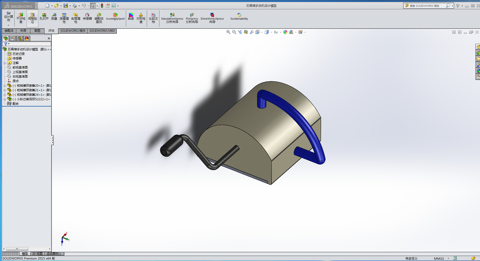Select 前视基准面 (Front Plane) in tree

click(x=20, y=68)
